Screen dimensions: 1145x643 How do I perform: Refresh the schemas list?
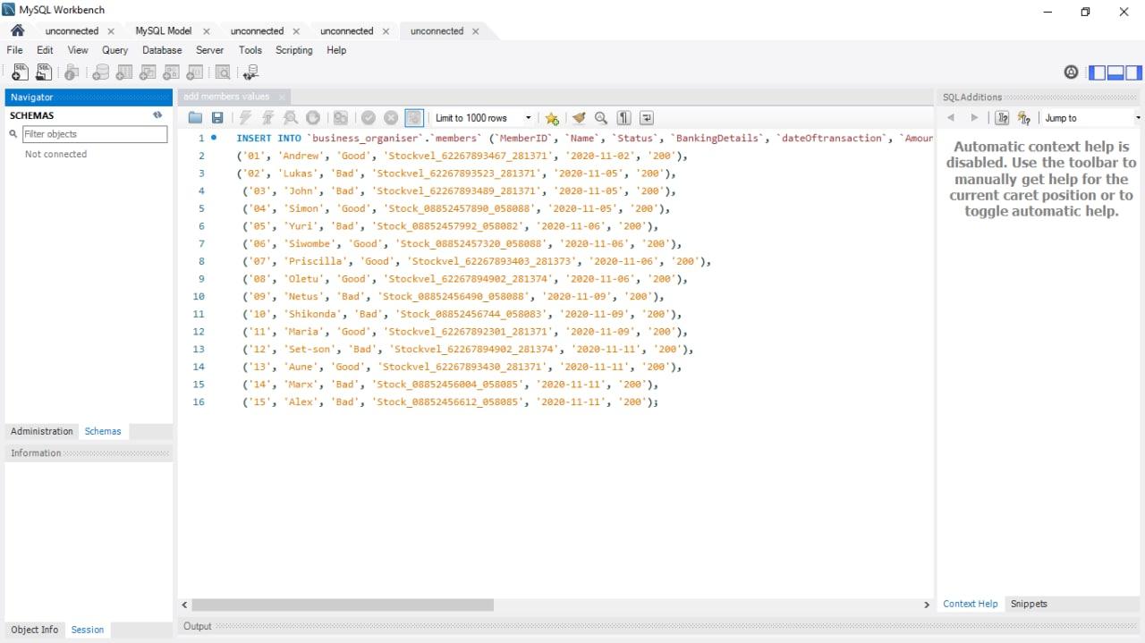pos(157,114)
